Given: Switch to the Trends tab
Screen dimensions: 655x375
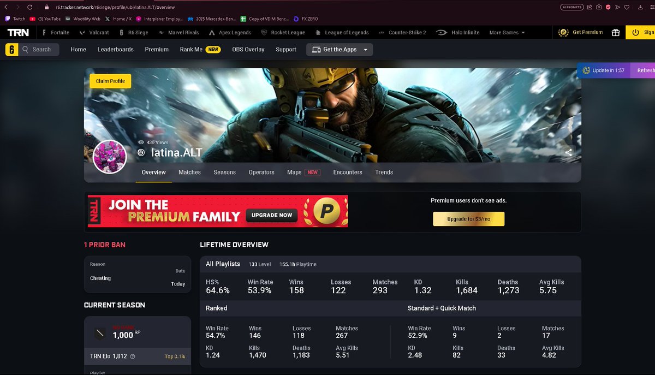Looking at the screenshot, I should [384, 172].
